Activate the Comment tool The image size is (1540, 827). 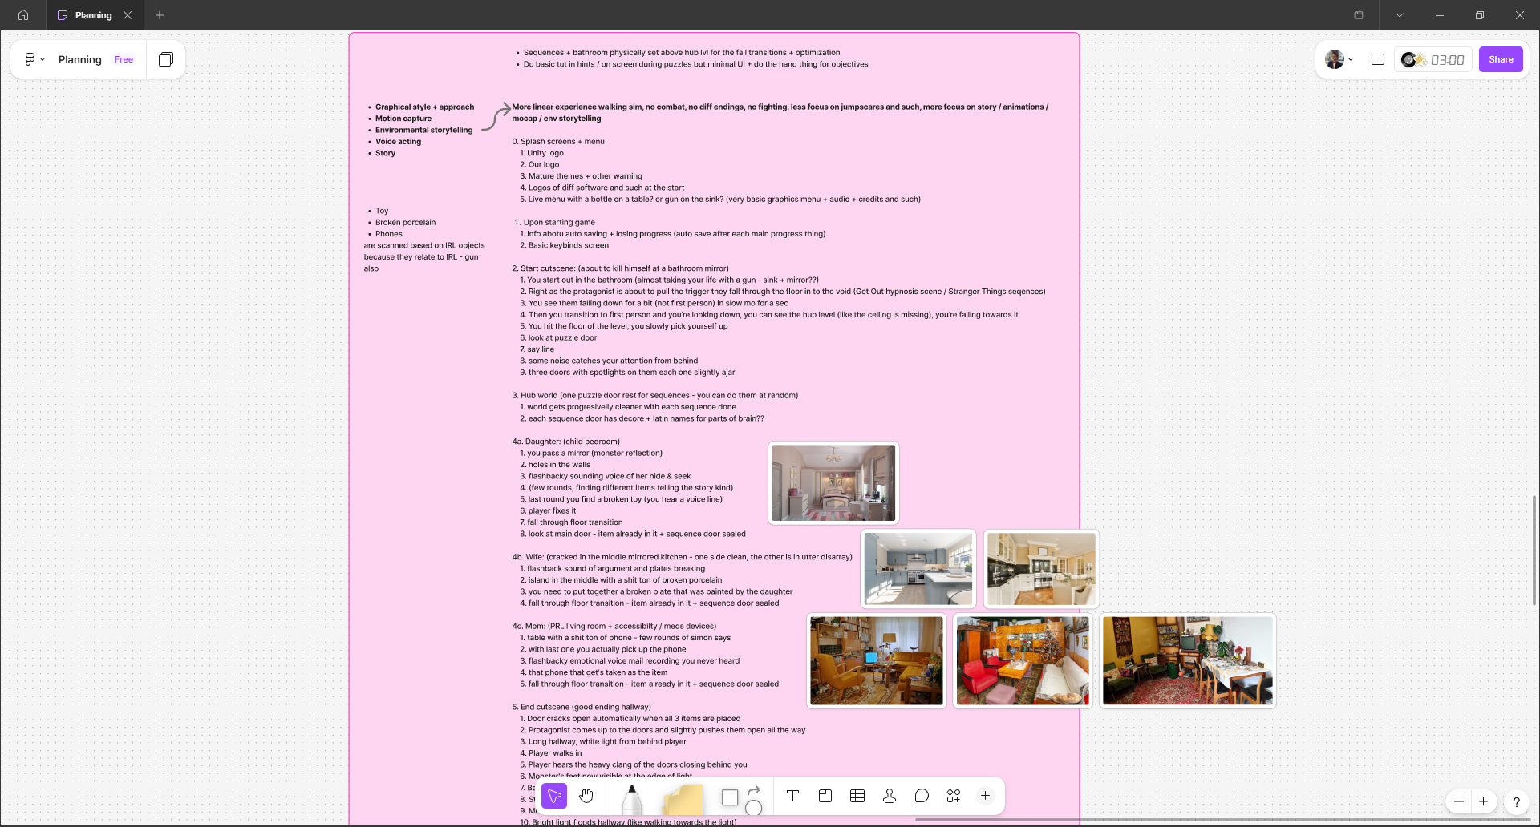922,796
